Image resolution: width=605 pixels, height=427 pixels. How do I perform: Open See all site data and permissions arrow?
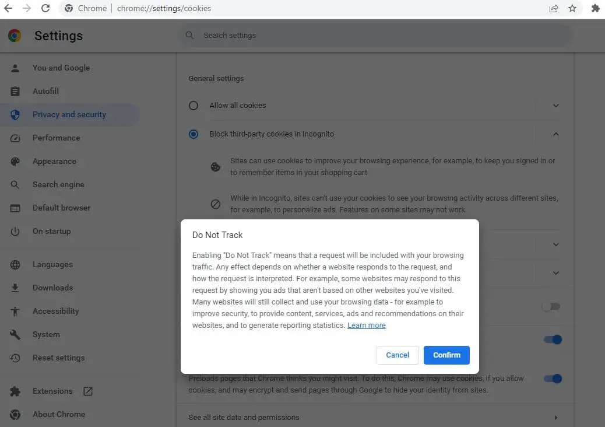[x=555, y=417]
